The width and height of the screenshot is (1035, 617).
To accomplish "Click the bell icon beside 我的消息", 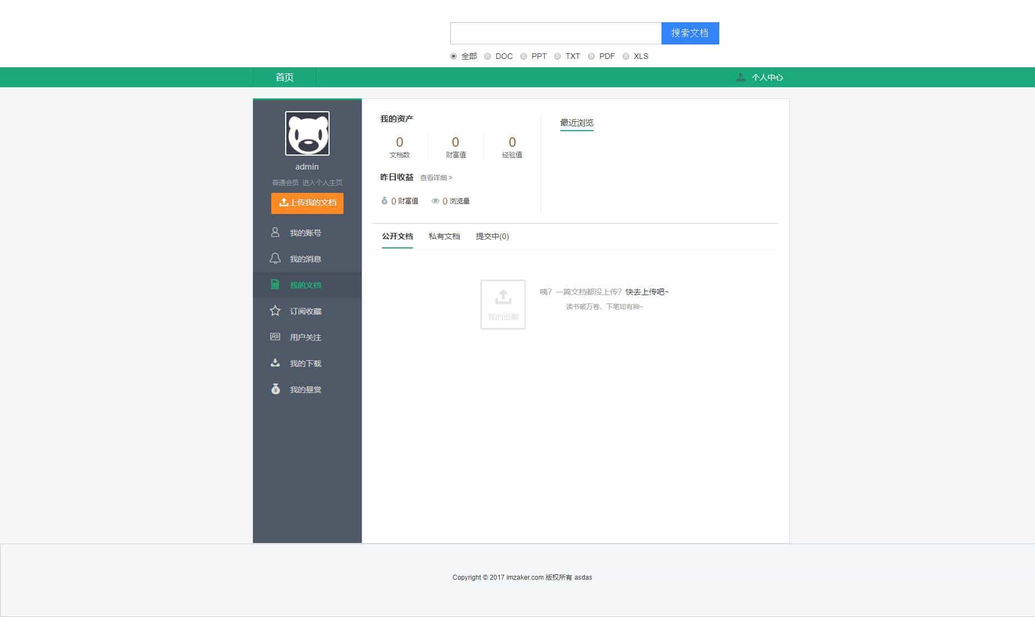I will click(275, 258).
